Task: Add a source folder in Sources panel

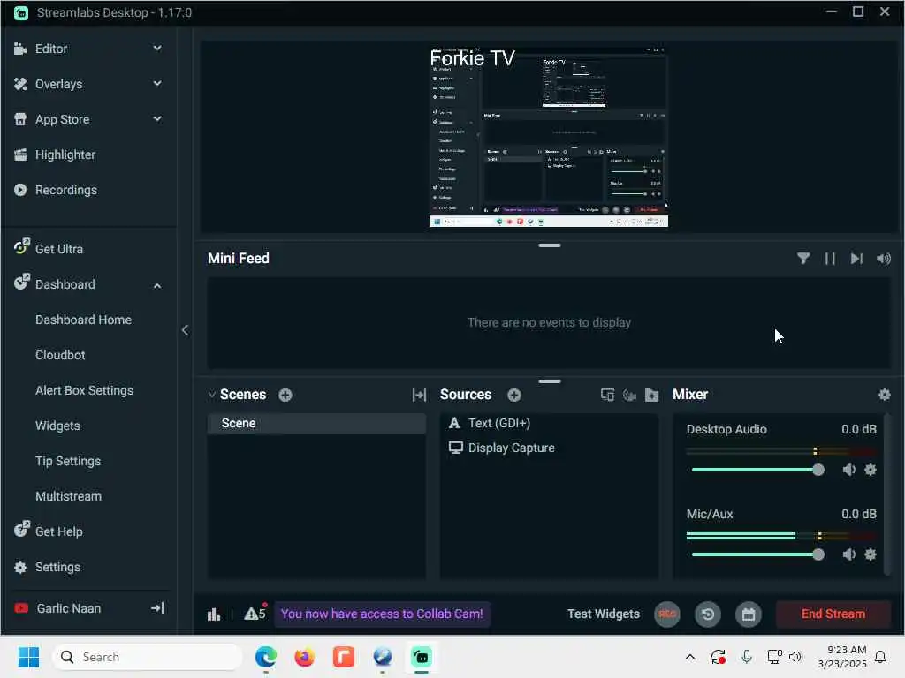Action: pyautogui.click(x=651, y=395)
